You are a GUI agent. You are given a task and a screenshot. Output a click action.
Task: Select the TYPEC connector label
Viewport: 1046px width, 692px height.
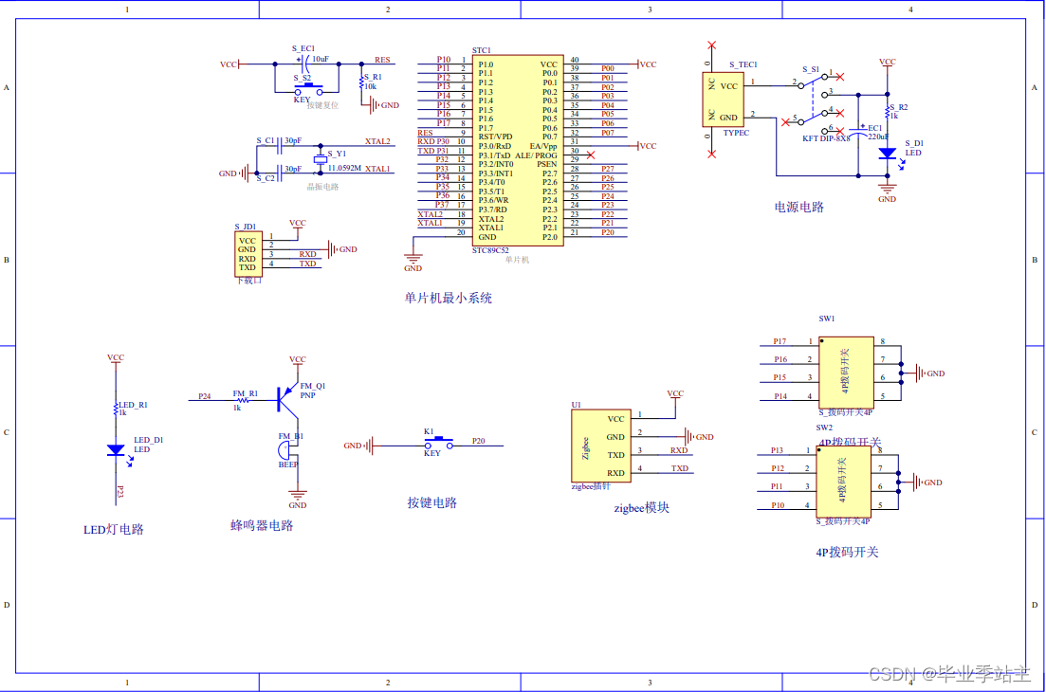click(736, 133)
